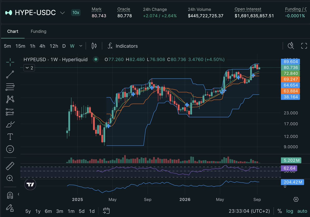Viewport: 310px width, 217px height.
Task: Select the 5m timeframe
Action: pyautogui.click(x=7, y=46)
